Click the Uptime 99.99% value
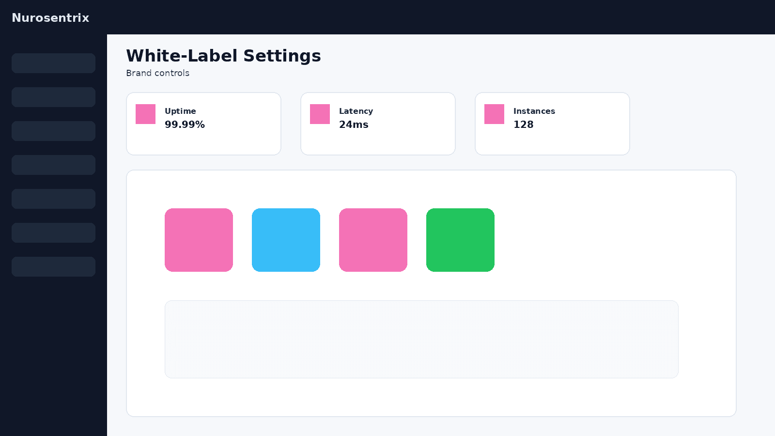The image size is (775, 436). [185, 125]
